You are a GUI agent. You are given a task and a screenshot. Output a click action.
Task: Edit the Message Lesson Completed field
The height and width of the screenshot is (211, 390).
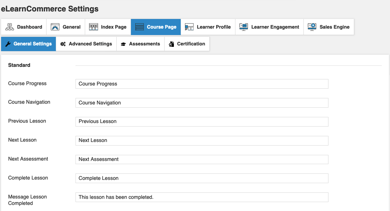[x=202, y=197]
